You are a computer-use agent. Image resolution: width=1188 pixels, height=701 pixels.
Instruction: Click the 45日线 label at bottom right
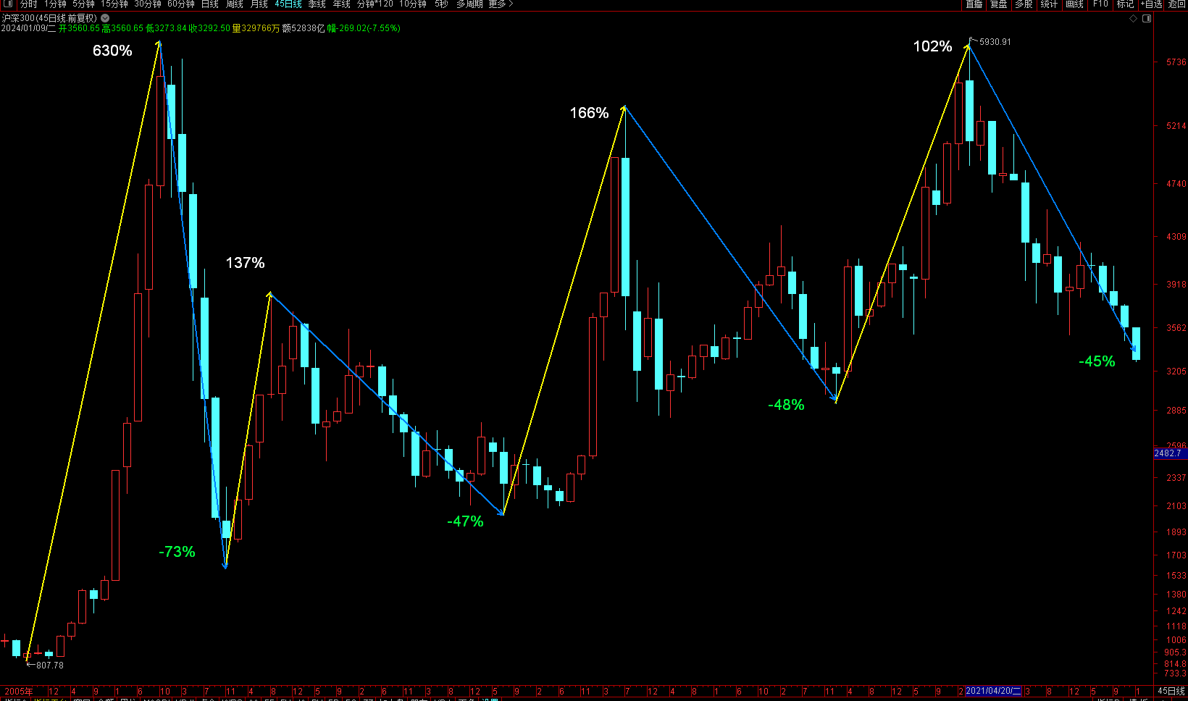[x=1171, y=691]
